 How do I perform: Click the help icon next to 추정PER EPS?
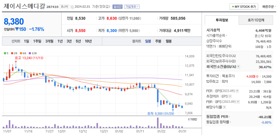point(230,97)
